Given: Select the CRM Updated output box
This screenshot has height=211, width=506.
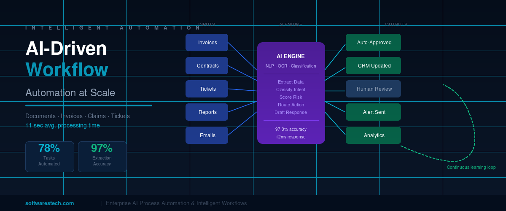Looking at the screenshot, I should pos(373,65).
